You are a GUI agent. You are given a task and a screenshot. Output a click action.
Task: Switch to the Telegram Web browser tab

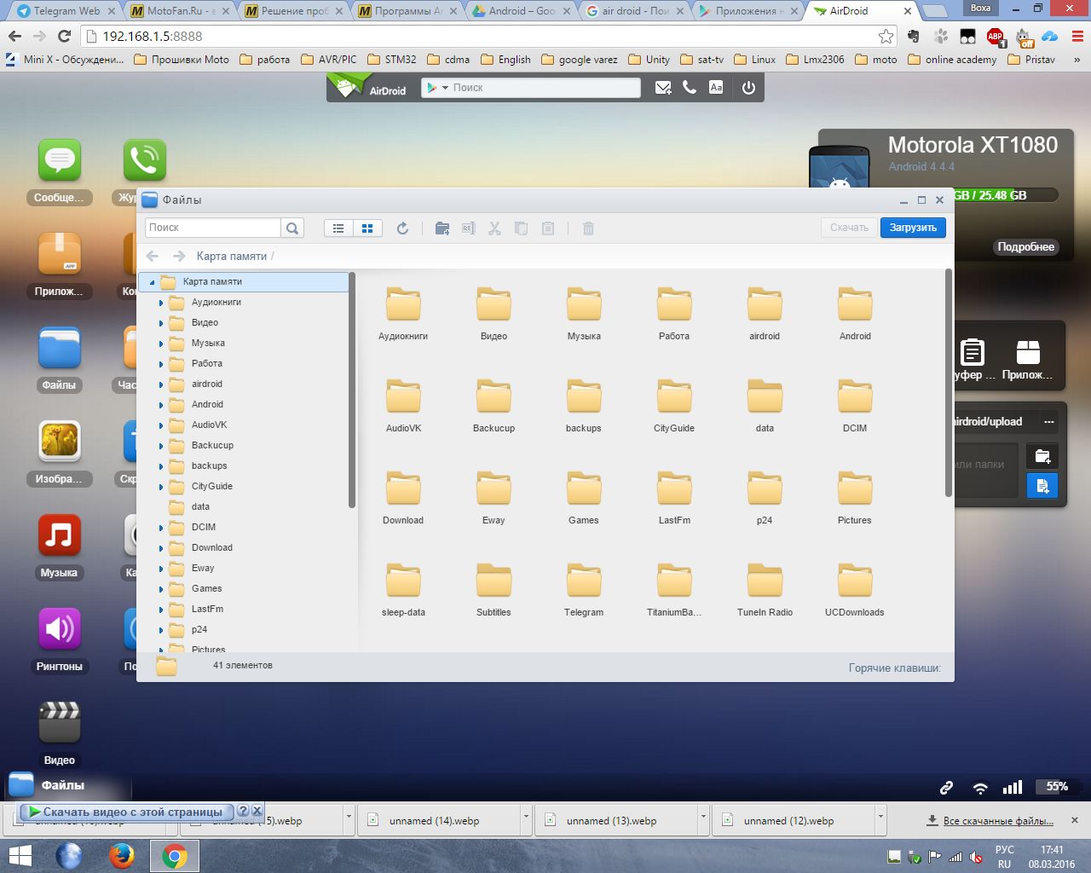click(x=66, y=11)
